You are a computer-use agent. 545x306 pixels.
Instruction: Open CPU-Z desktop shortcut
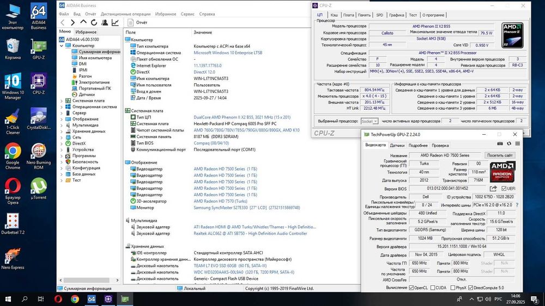[x=39, y=84]
